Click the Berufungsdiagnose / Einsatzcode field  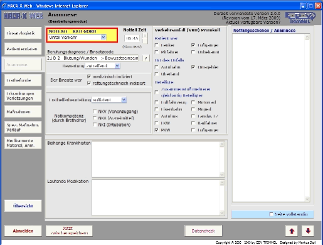92,58
